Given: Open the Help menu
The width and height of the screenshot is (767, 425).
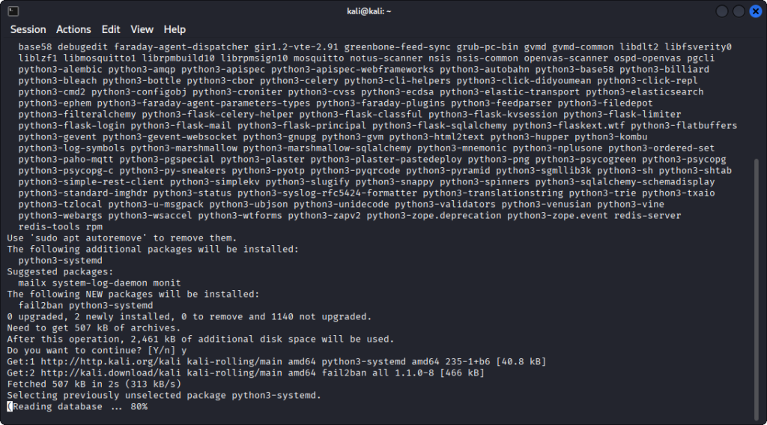Looking at the screenshot, I should 175,29.
